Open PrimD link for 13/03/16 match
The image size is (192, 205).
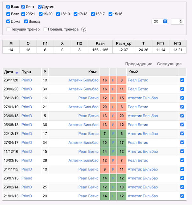27,160
